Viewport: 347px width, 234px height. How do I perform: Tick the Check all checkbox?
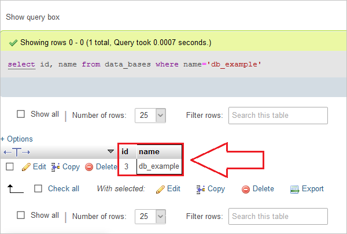click(38, 188)
